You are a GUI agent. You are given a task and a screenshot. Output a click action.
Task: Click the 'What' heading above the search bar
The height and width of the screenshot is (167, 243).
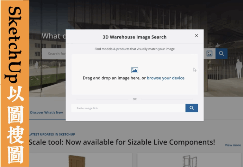click(x=51, y=36)
